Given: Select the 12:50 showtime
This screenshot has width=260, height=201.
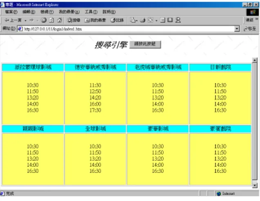Looking at the screenshot, I should (95, 91).
